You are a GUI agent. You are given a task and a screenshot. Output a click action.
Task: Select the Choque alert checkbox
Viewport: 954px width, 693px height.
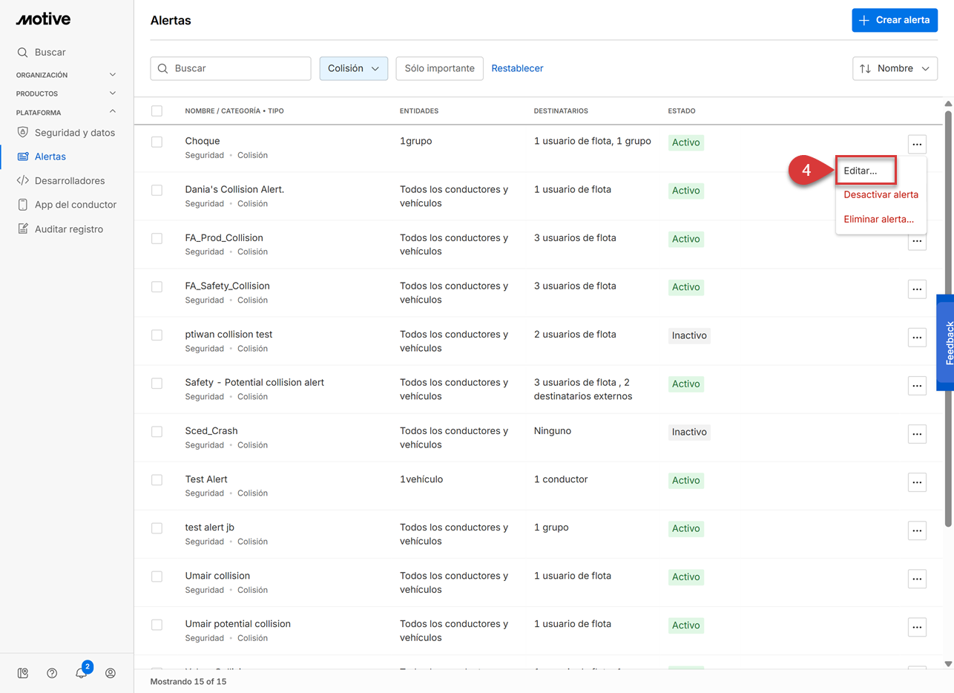[x=157, y=142]
